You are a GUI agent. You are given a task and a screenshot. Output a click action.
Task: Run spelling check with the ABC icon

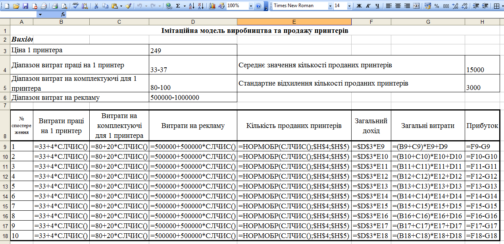[x=75, y=6]
